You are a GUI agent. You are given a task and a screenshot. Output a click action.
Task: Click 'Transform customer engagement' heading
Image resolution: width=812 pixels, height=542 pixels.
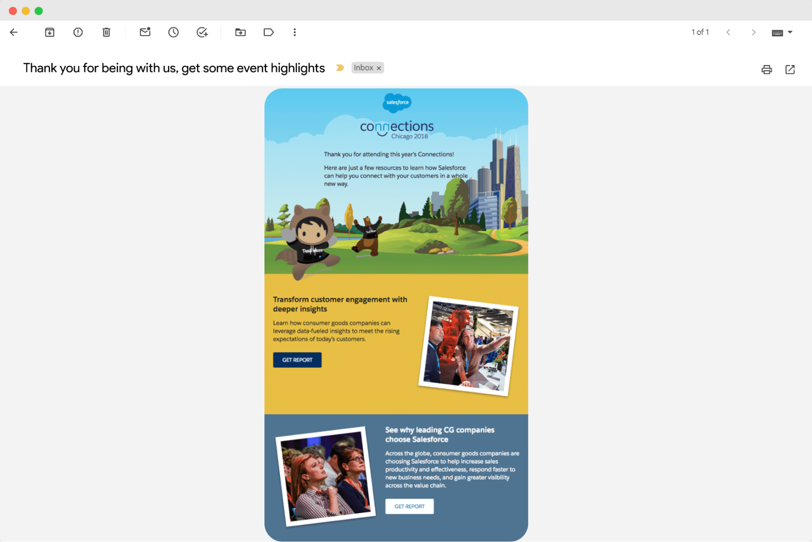pyautogui.click(x=340, y=304)
